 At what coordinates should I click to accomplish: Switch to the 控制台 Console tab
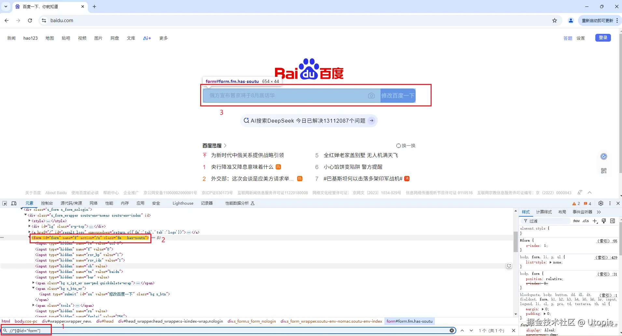[x=47, y=203]
